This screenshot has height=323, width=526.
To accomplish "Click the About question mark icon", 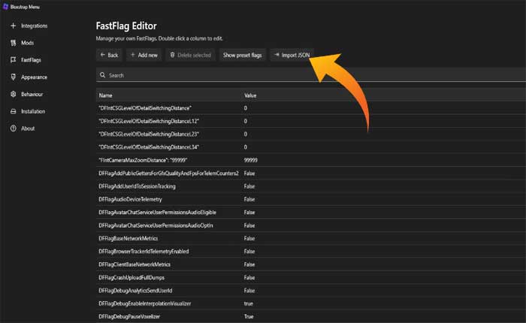I will pyautogui.click(x=13, y=128).
